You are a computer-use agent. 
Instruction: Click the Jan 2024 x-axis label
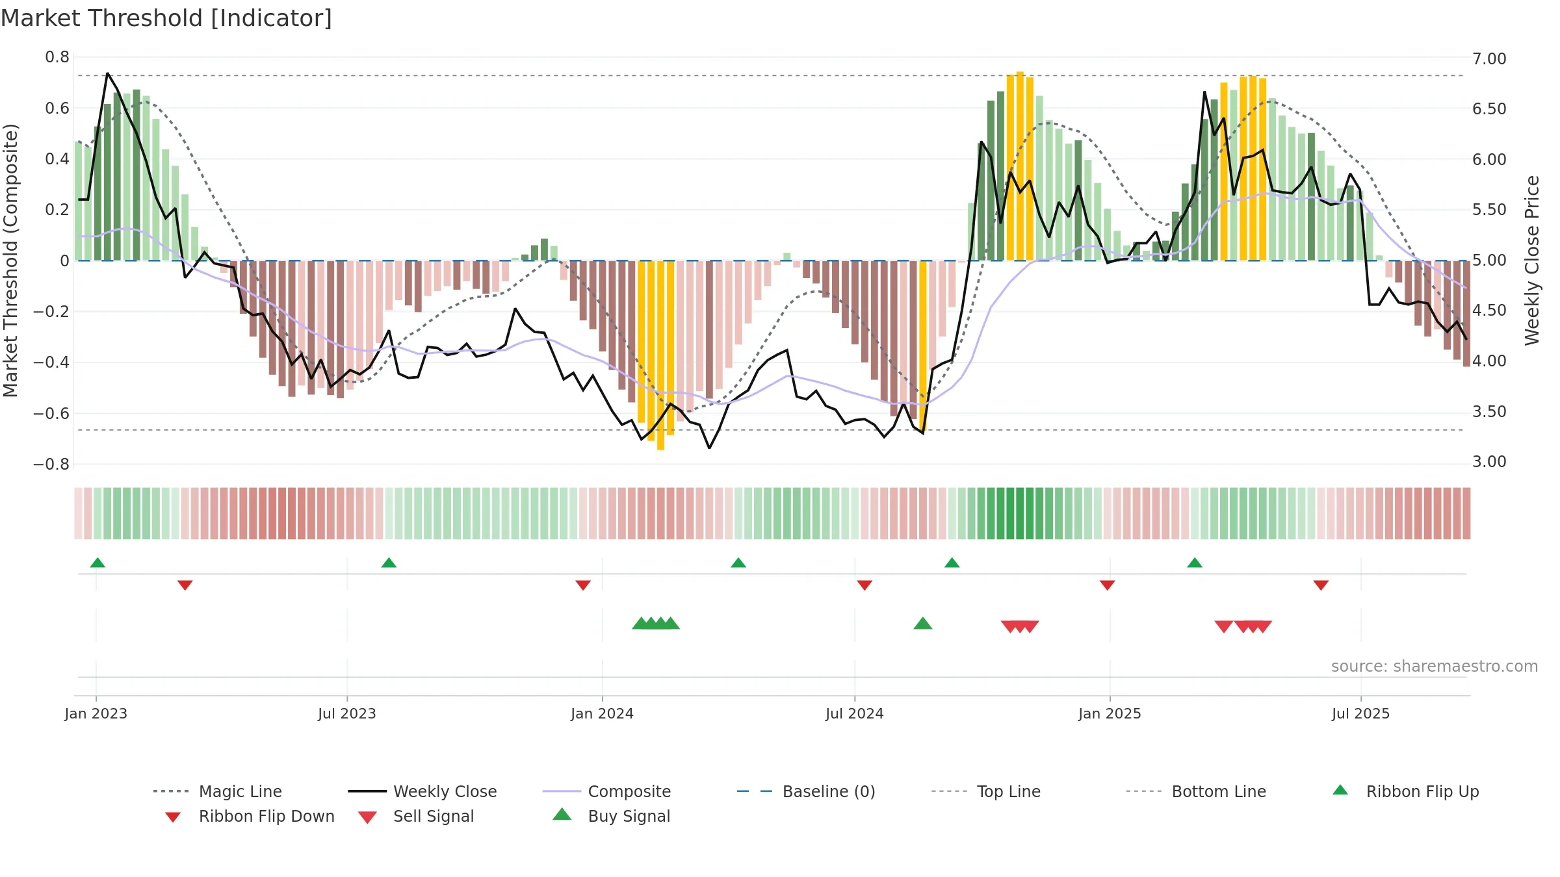tap(603, 713)
